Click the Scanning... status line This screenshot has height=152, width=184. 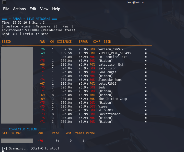(x=30, y=148)
